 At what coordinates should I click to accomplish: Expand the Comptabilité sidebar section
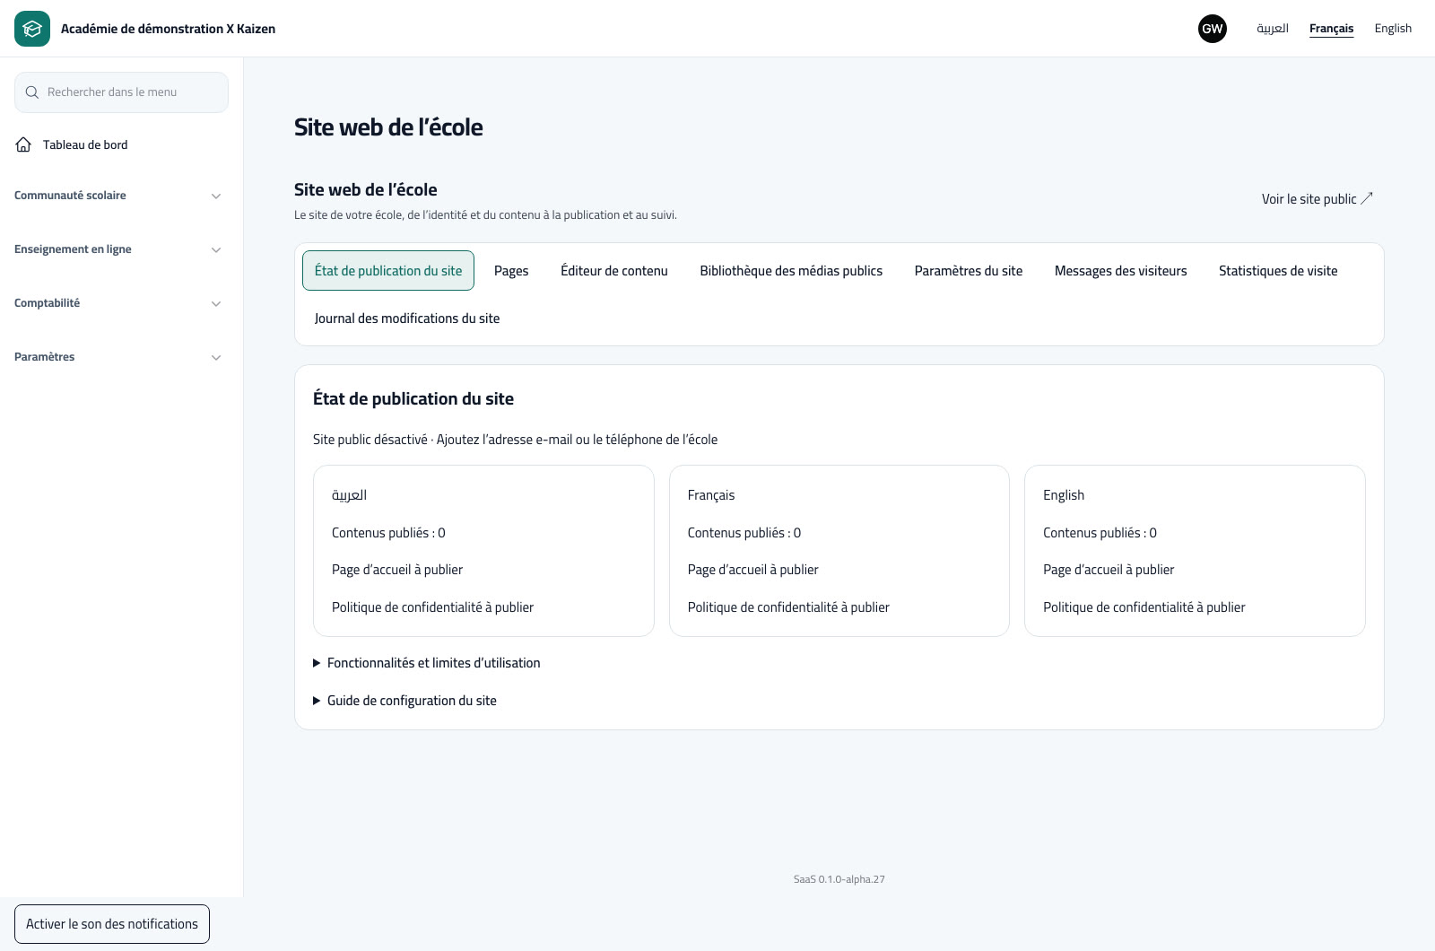[x=117, y=303]
